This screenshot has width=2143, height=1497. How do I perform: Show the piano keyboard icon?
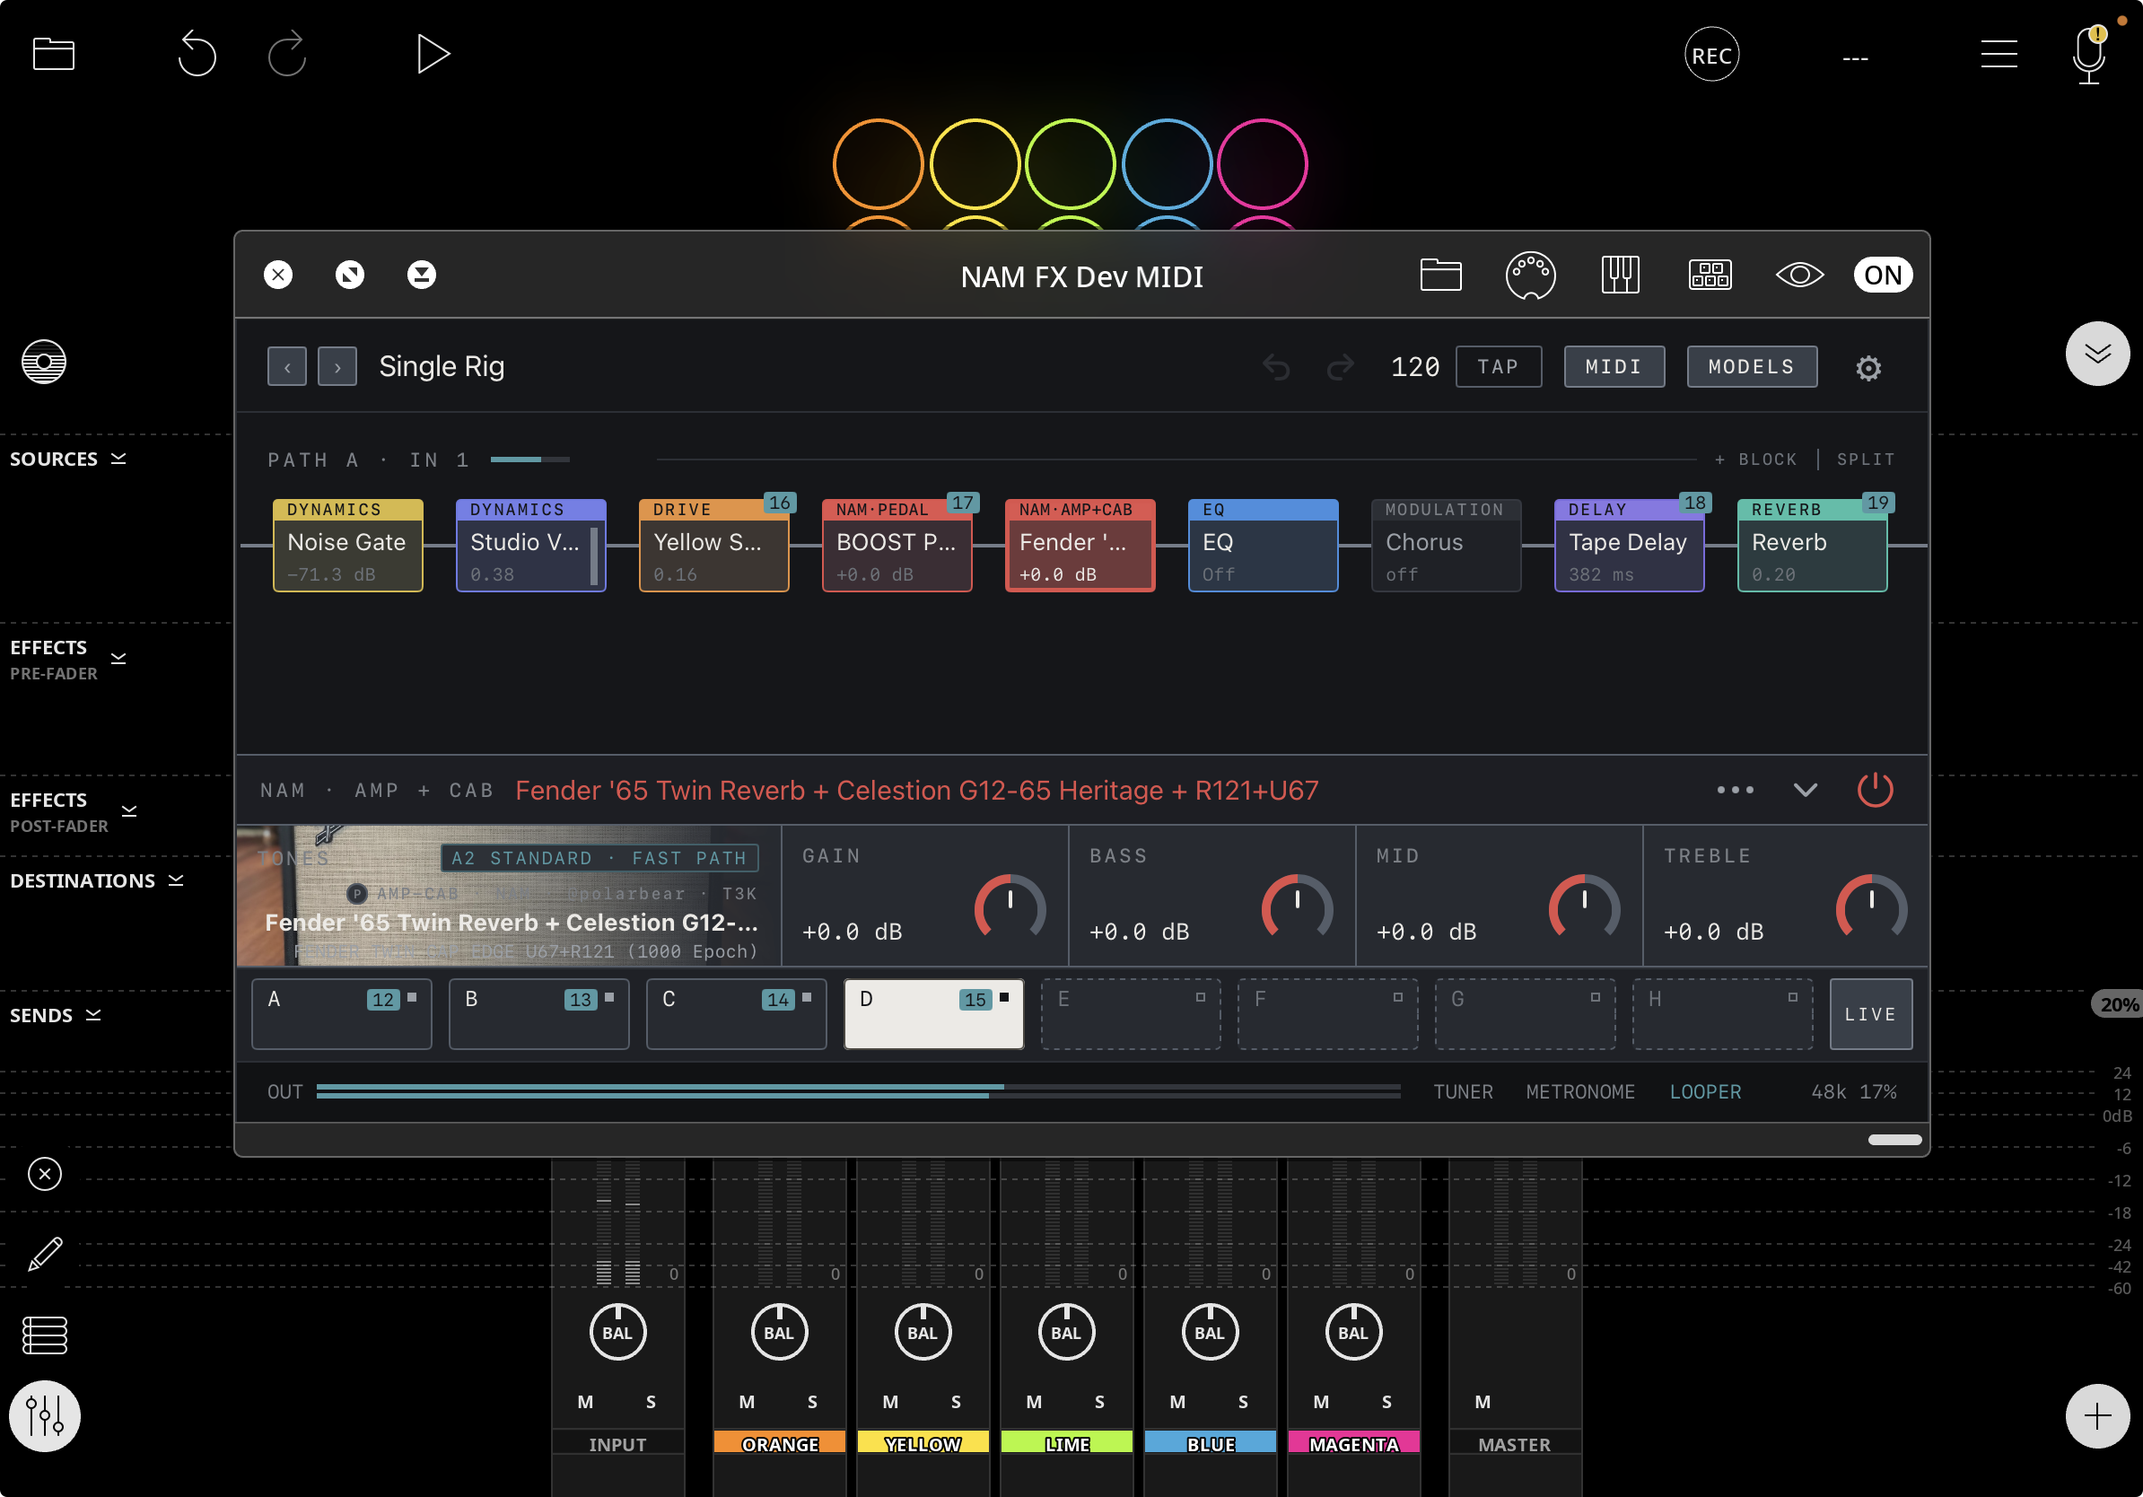(1621, 276)
